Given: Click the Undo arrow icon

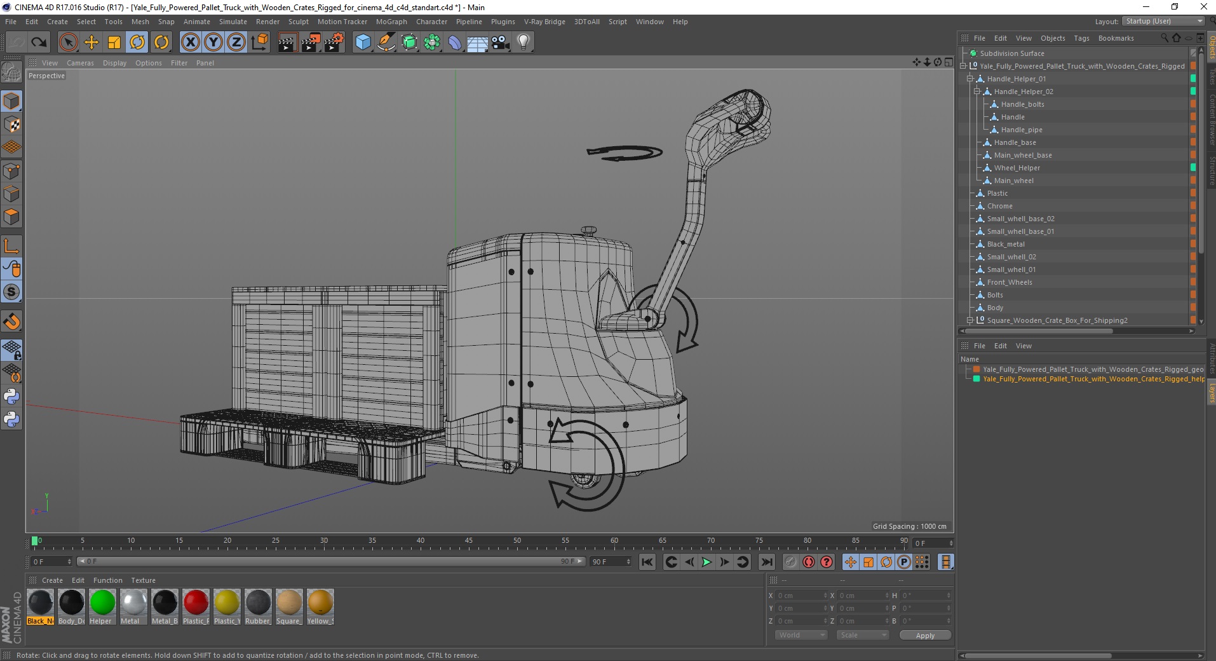Looking at the screenshot, I should click(x=17, y=43).
